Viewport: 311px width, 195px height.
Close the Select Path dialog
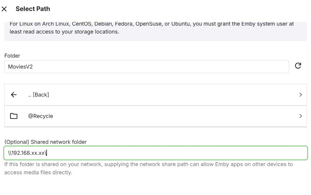(x=4, y=9)
